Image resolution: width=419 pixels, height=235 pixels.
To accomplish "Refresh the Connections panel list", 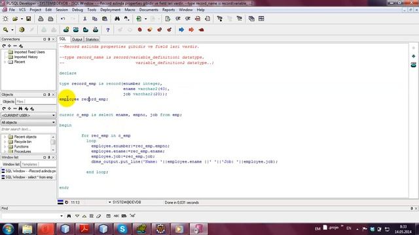I will pyautogui.click(x=4, y=46).
